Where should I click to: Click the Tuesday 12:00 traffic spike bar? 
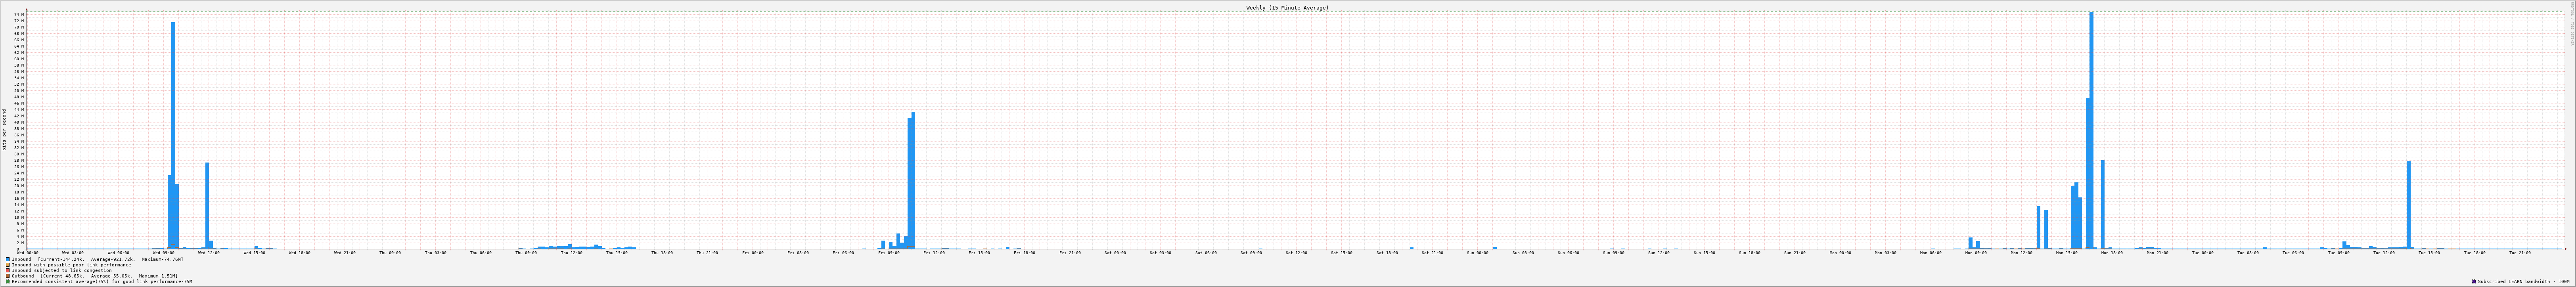coord(2409,205)
